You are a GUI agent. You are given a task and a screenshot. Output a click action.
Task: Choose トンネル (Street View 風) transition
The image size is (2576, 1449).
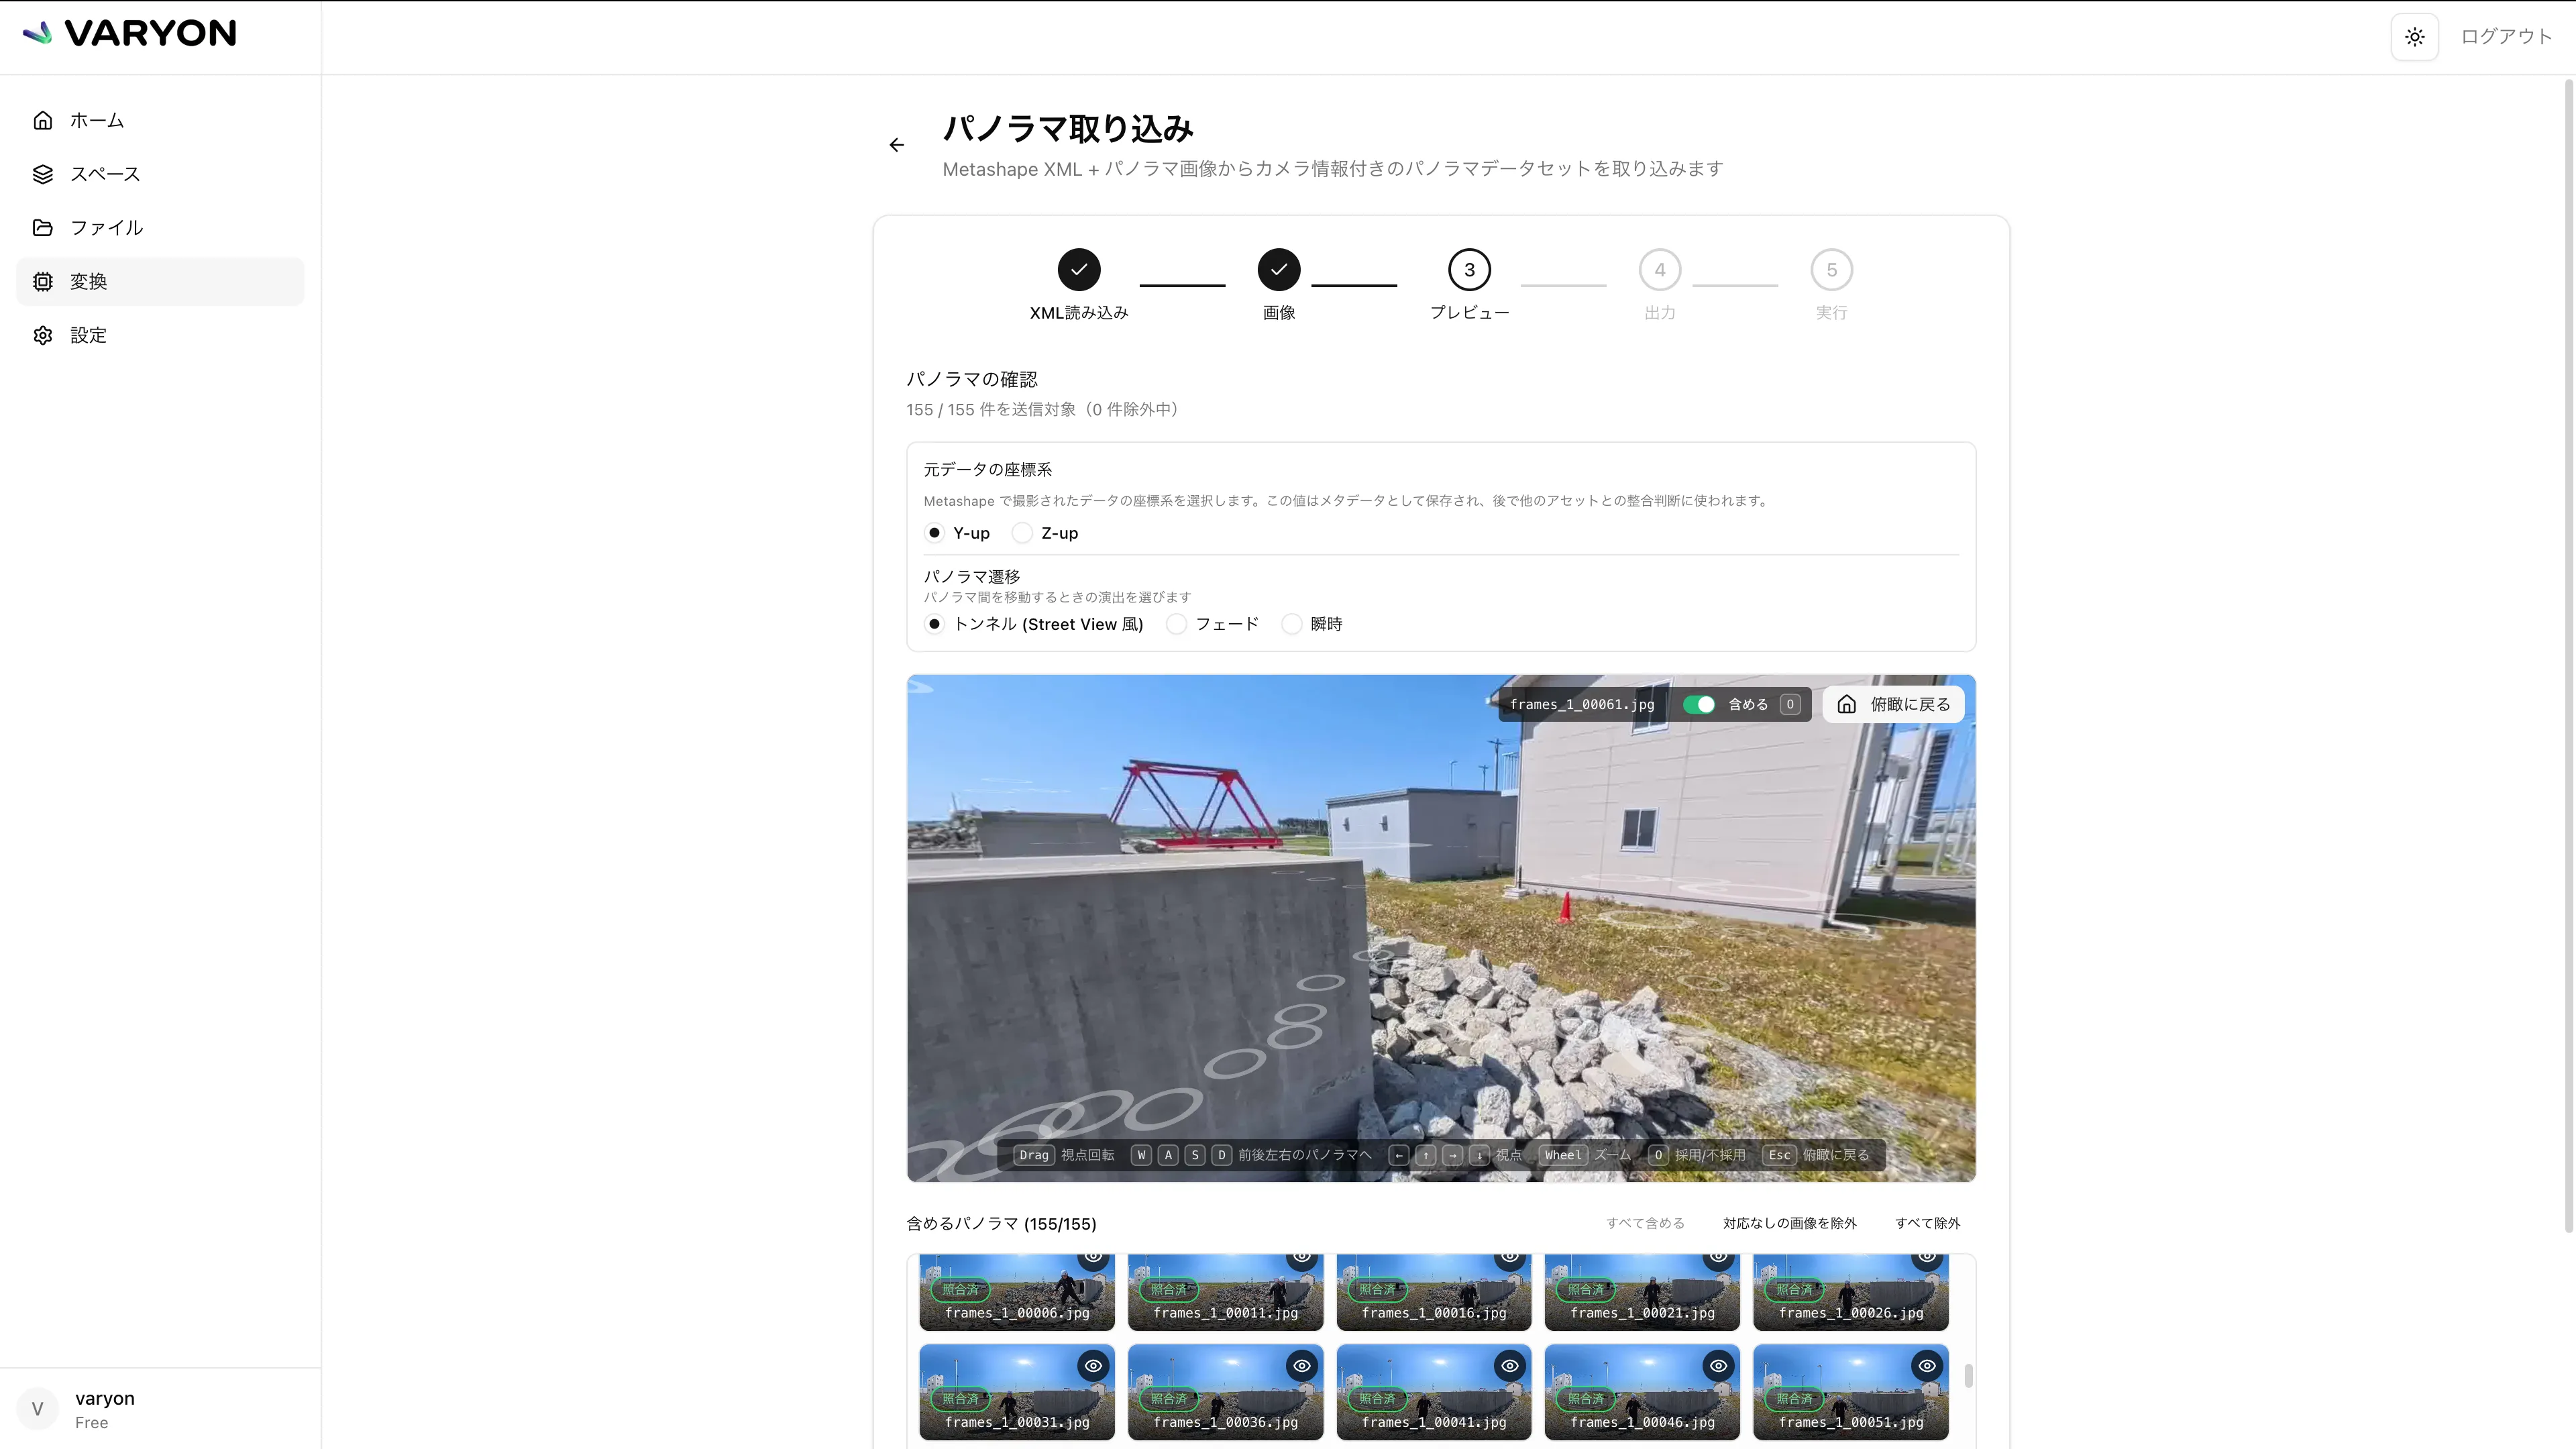point(934,624)
